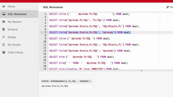Click line 17 trim ' ' FROM statement
Screen dimensions: 173x97
point(89,63)
